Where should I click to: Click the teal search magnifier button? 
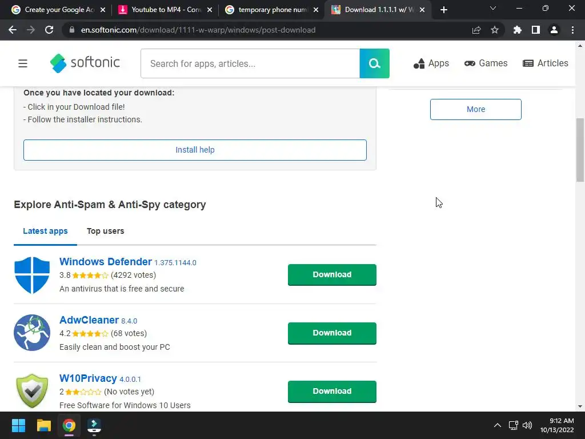374,63
